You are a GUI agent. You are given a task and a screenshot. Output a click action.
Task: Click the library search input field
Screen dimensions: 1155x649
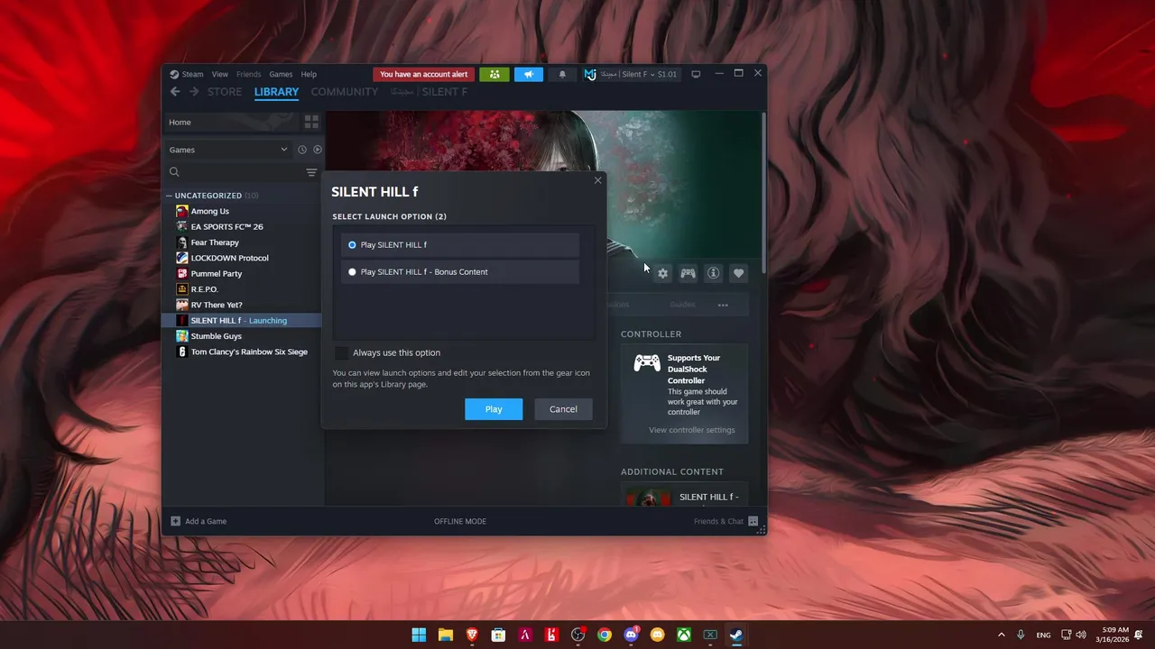242,172
